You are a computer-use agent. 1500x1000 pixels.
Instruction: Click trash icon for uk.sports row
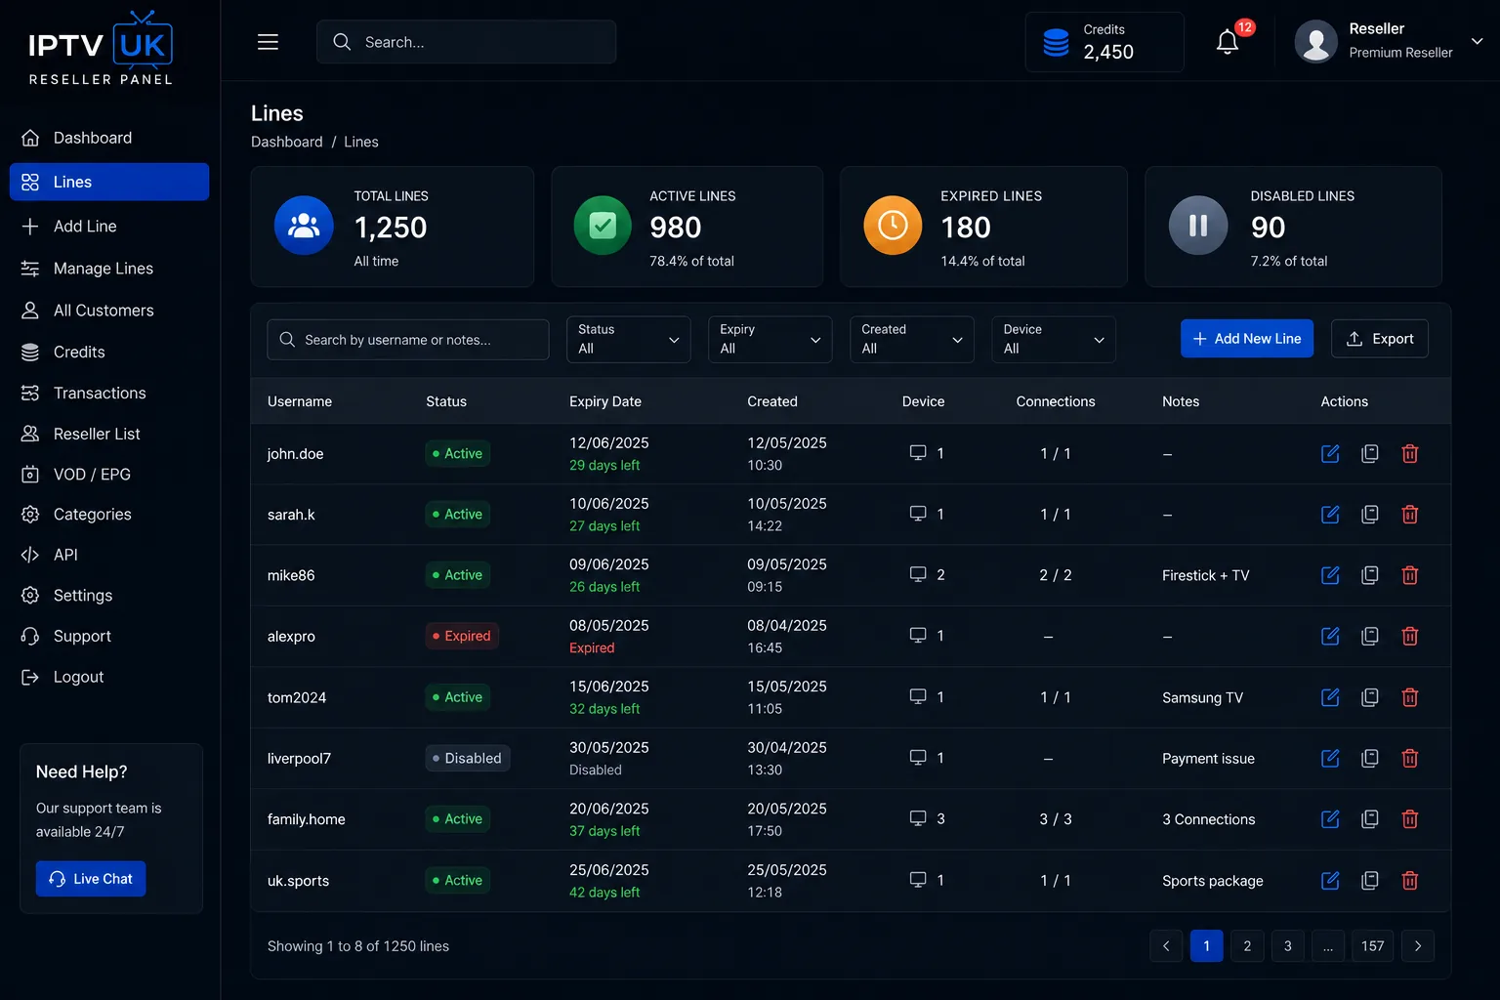pyautogui.click(x=1410, y=880)
